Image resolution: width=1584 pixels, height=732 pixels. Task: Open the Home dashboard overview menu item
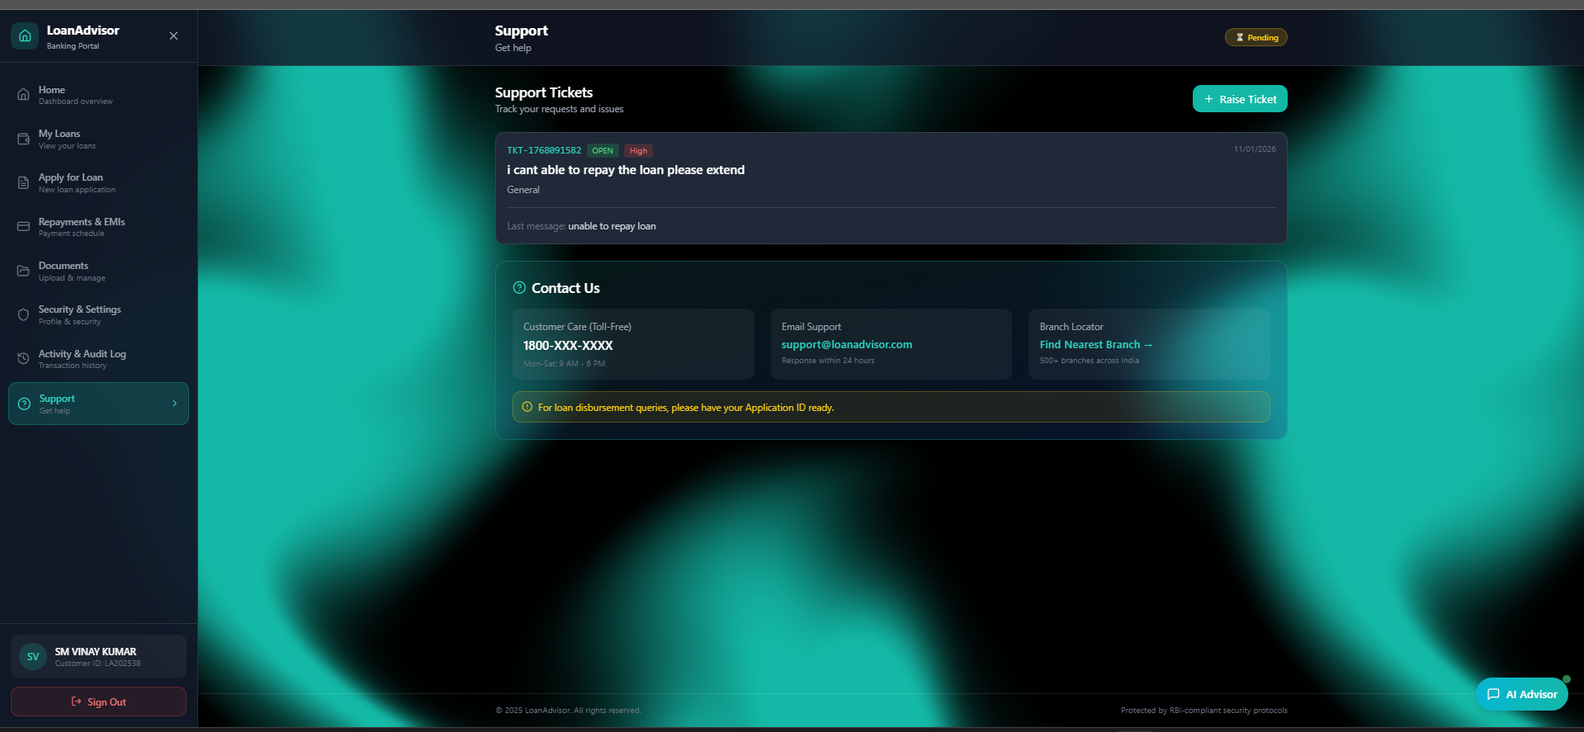pos(98,95)
